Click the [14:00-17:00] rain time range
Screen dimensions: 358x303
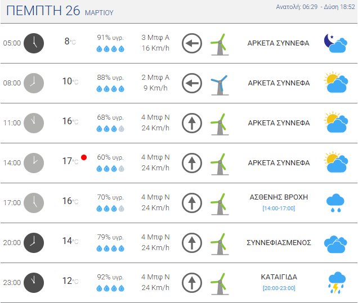pyautogui.click(x=279, y=209)
